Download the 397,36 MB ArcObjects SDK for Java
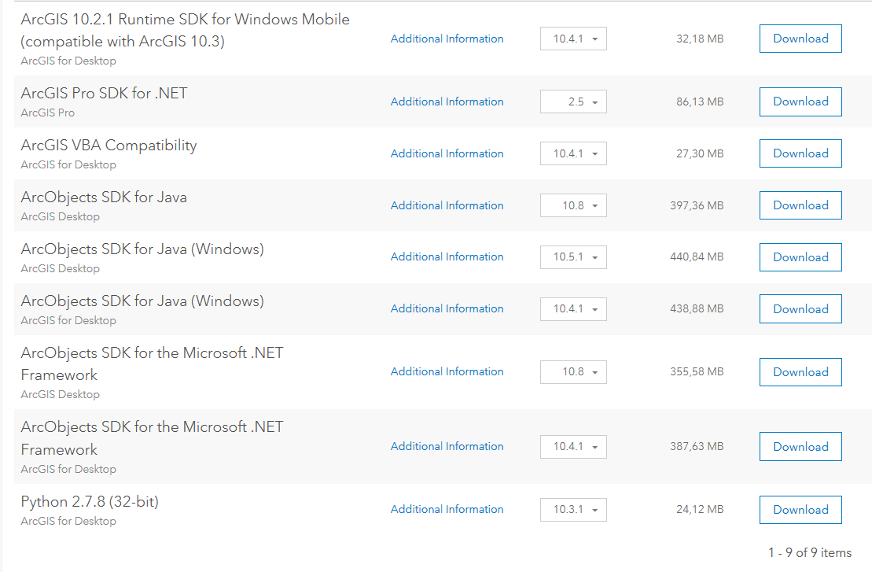 click(x=800, y=205)
